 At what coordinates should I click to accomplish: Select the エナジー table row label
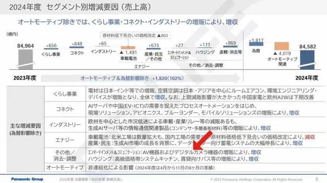click(65, 140)
